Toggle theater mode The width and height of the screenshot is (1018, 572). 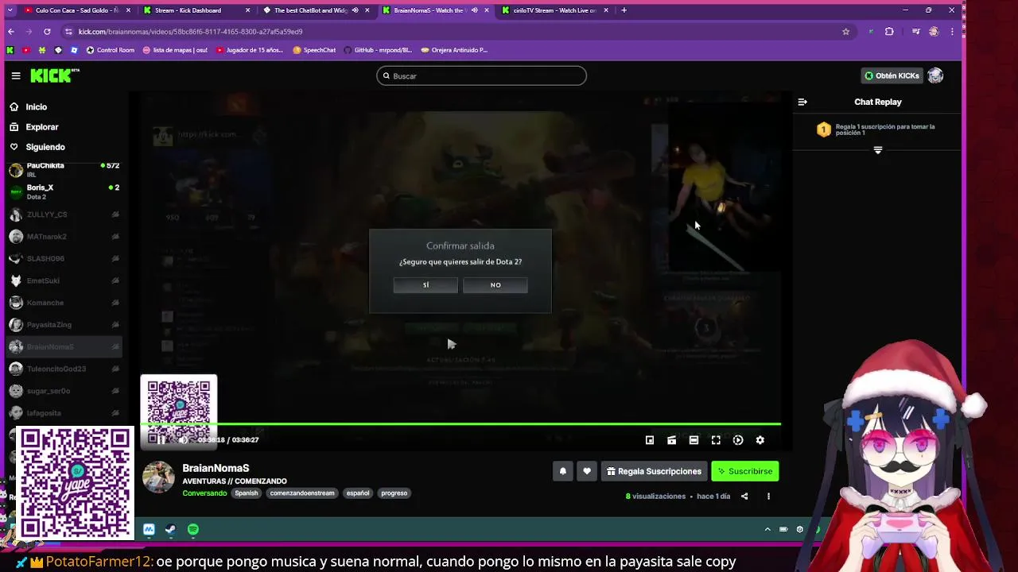694,440
